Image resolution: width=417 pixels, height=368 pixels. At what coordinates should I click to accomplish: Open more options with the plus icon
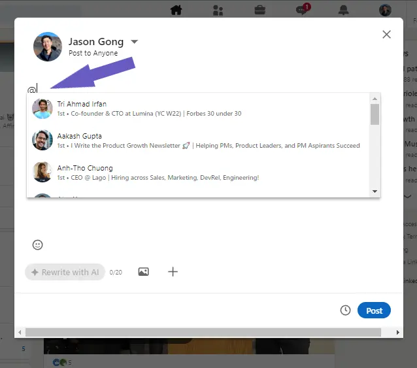point(173,272)
